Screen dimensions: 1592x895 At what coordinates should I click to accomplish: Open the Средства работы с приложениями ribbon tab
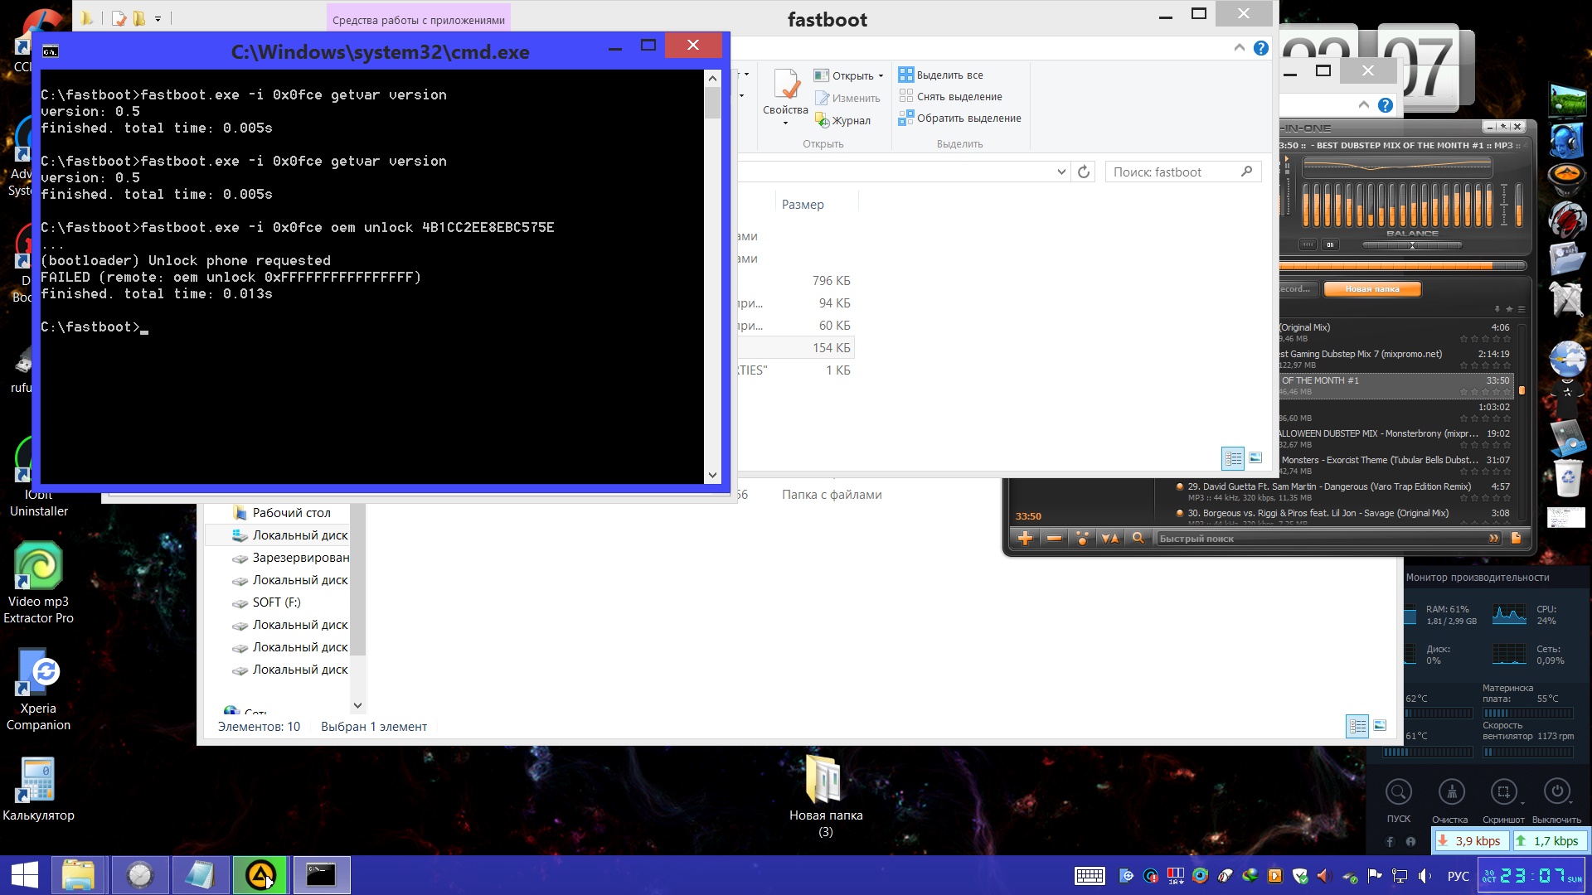pyautogui.click(x=418, y=20)
